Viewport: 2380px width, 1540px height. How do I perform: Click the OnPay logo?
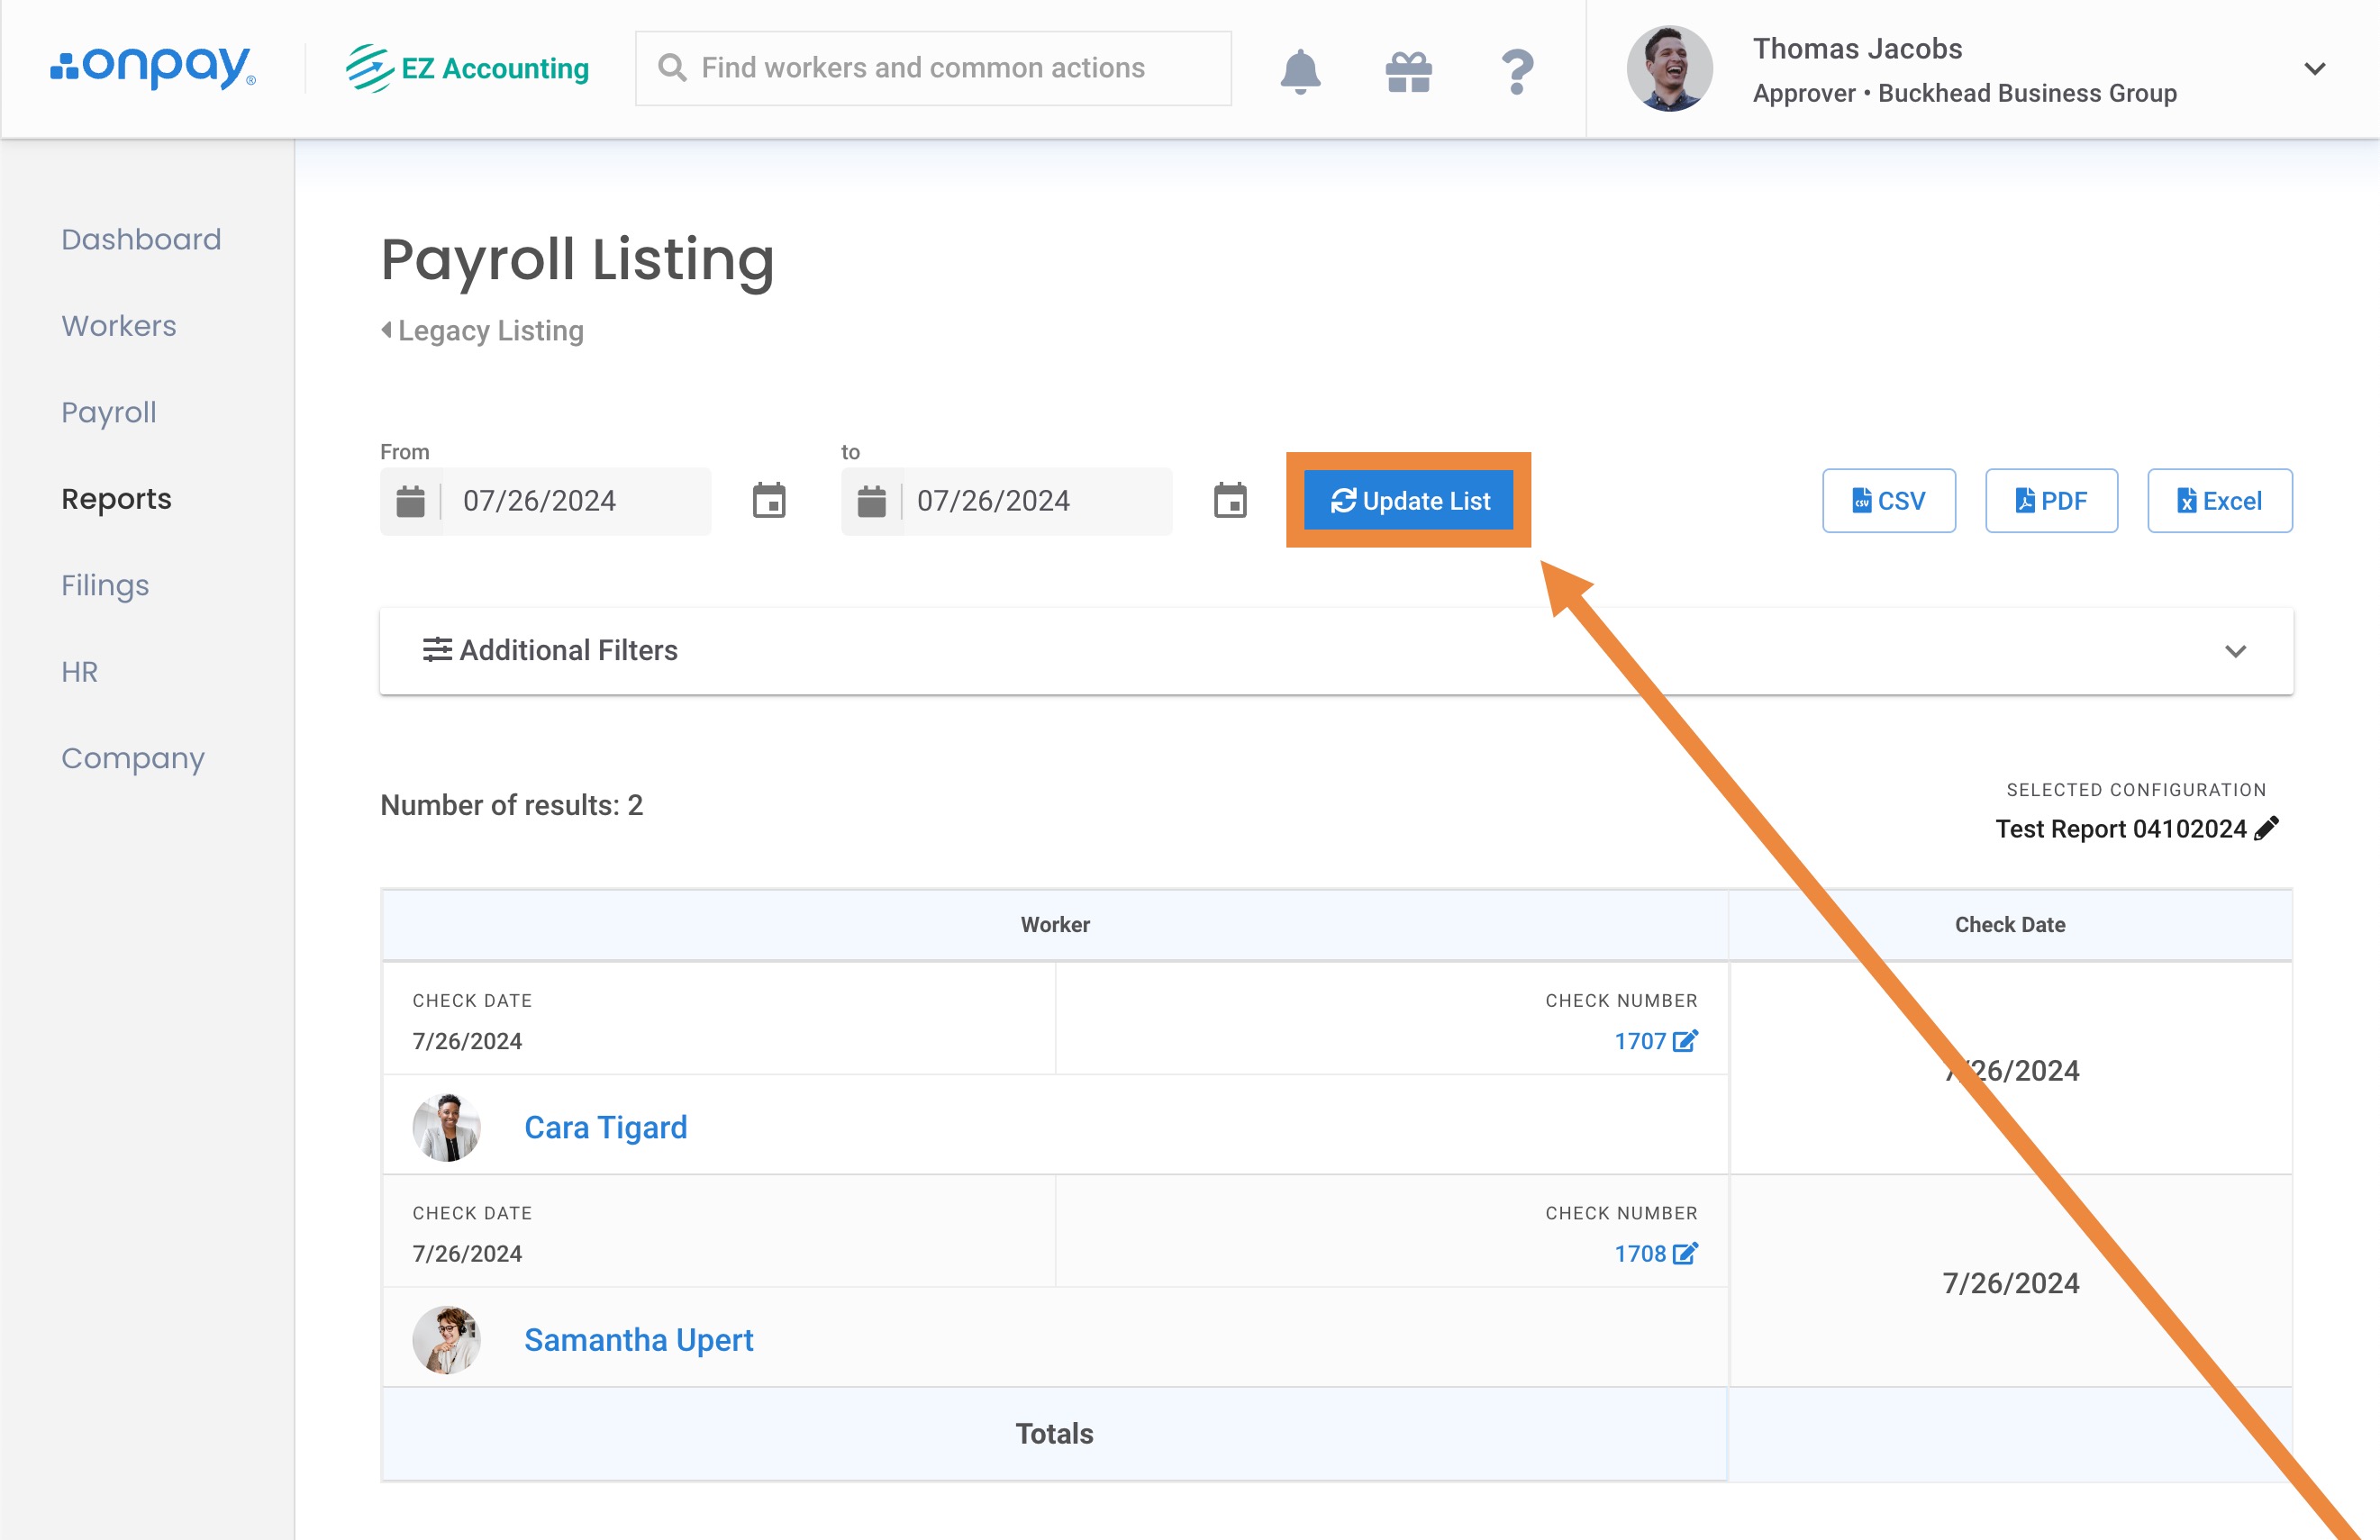click(x=153, y=68)
